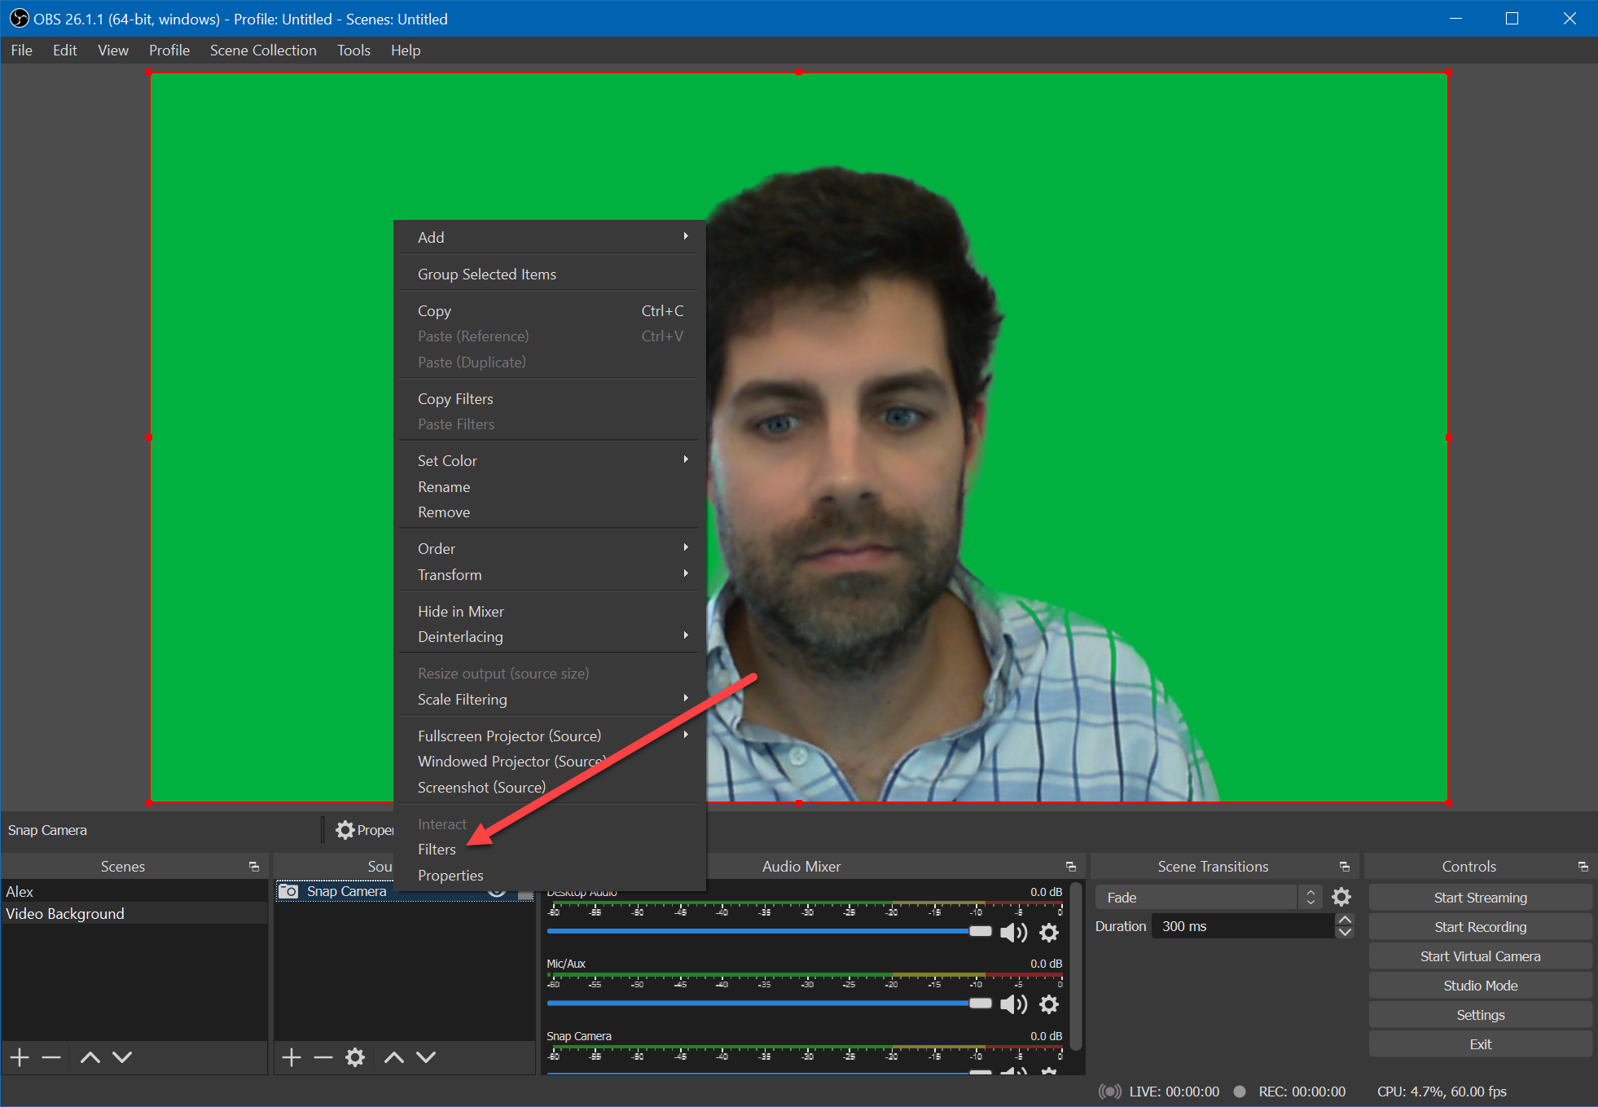Open Desktop Audio advanced options gear icon

click(x=1049, y=933)
